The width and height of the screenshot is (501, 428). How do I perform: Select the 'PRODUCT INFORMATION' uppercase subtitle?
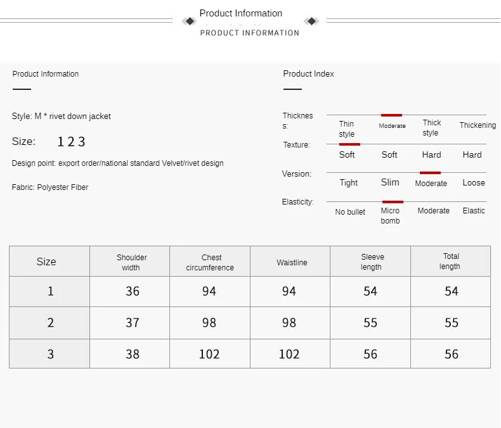[x=250, y=33]
